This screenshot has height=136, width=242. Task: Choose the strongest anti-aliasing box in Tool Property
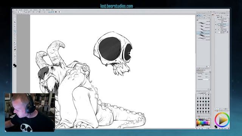click(208, 79)
